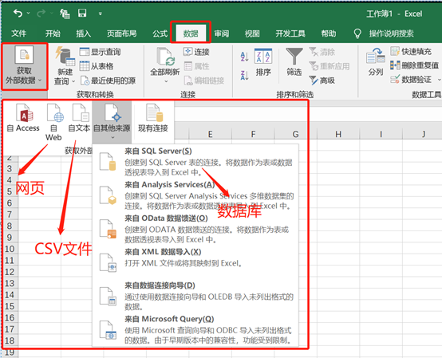Image resolution: width=442 pixels, height=358 pixels.
Task: Select the 数据 ribbon tab
Action: click(x=191, y=33)
